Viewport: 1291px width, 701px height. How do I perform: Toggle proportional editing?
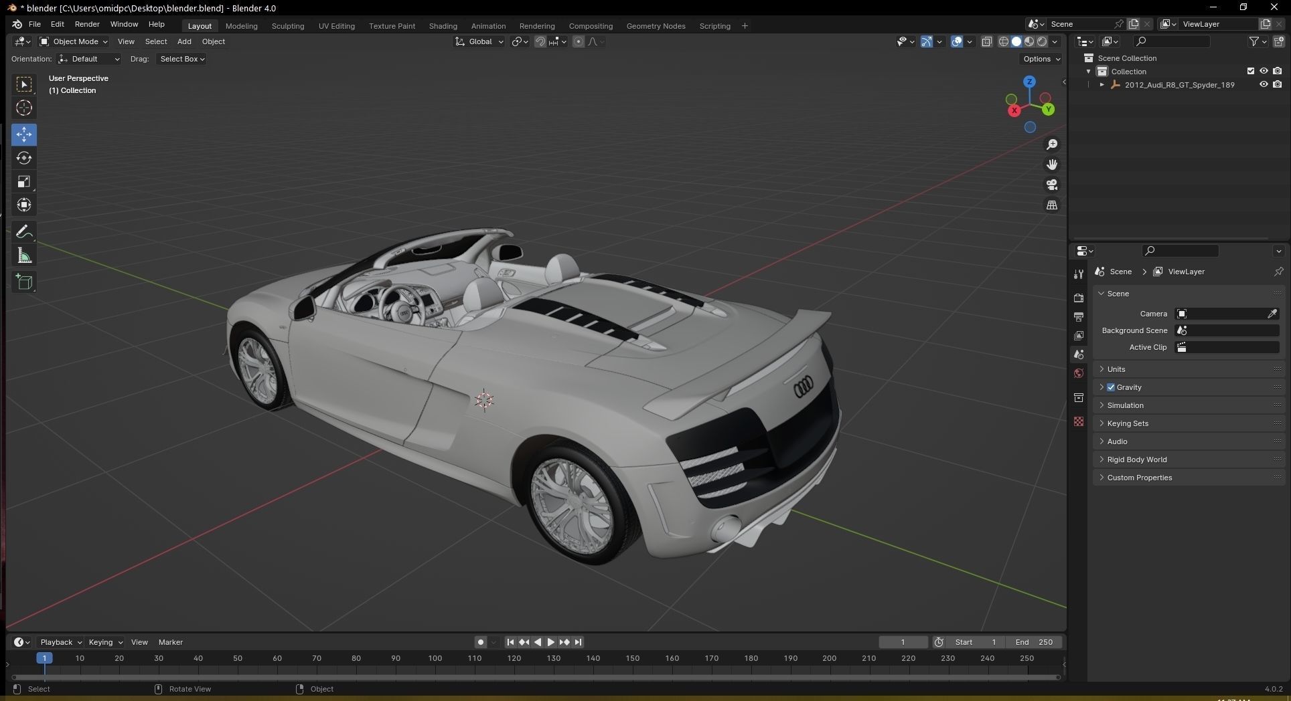(x=579, y=41)
